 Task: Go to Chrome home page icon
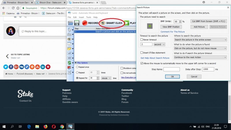click(x=18, y=8)
